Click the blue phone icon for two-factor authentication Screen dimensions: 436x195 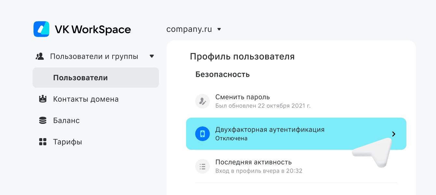coord(202,134)
